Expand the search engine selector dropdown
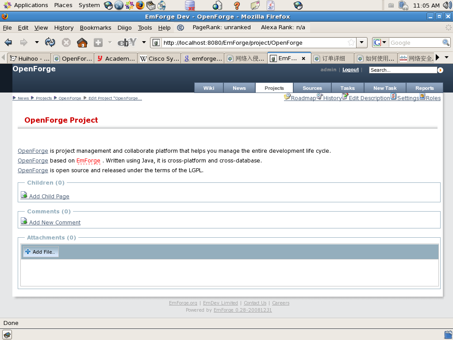The height and width of the screenshot is (340, 453). click(380, 42)
